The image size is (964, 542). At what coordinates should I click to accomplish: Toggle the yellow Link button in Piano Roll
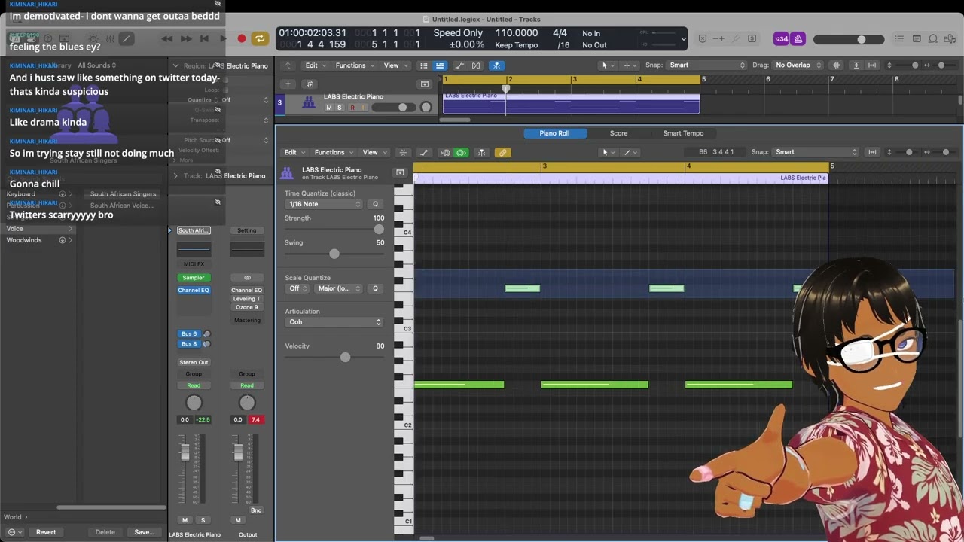(x=502, y=153)
